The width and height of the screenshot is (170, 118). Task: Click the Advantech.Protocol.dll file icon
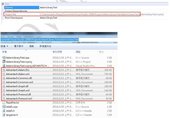(4, 94)
